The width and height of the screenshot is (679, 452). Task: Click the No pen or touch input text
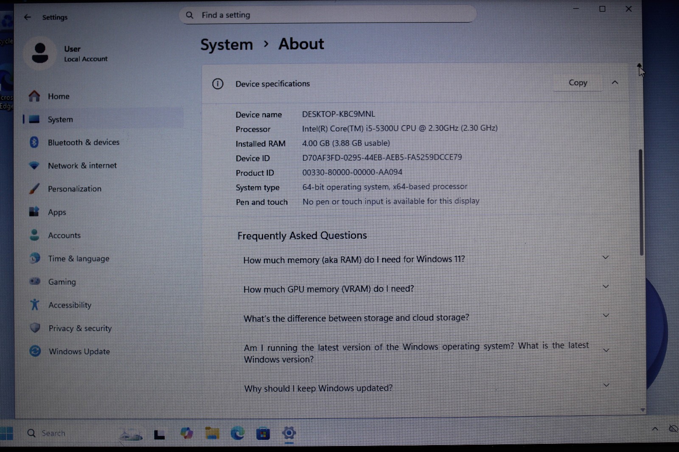390,201
